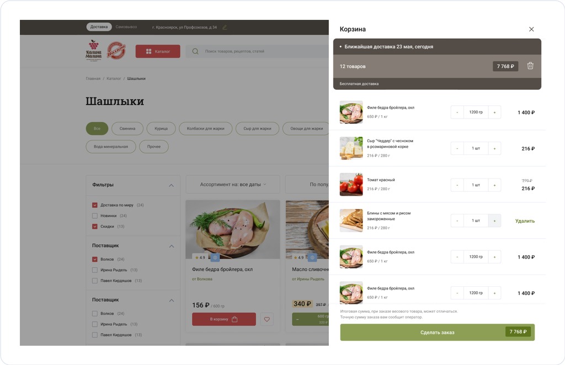This screenshot has height=365, width=565.
Task: Click Удалить next to Блины item
Action: point(525,221)
